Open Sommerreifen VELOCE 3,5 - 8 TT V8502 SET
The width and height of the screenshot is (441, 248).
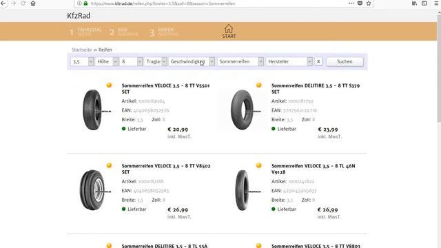coord(166,169)
